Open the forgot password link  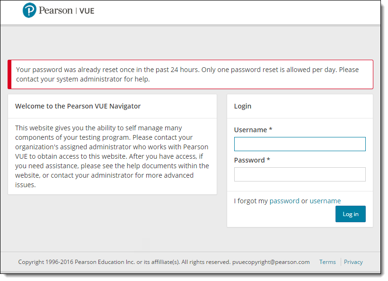click(x=284, y=201)
